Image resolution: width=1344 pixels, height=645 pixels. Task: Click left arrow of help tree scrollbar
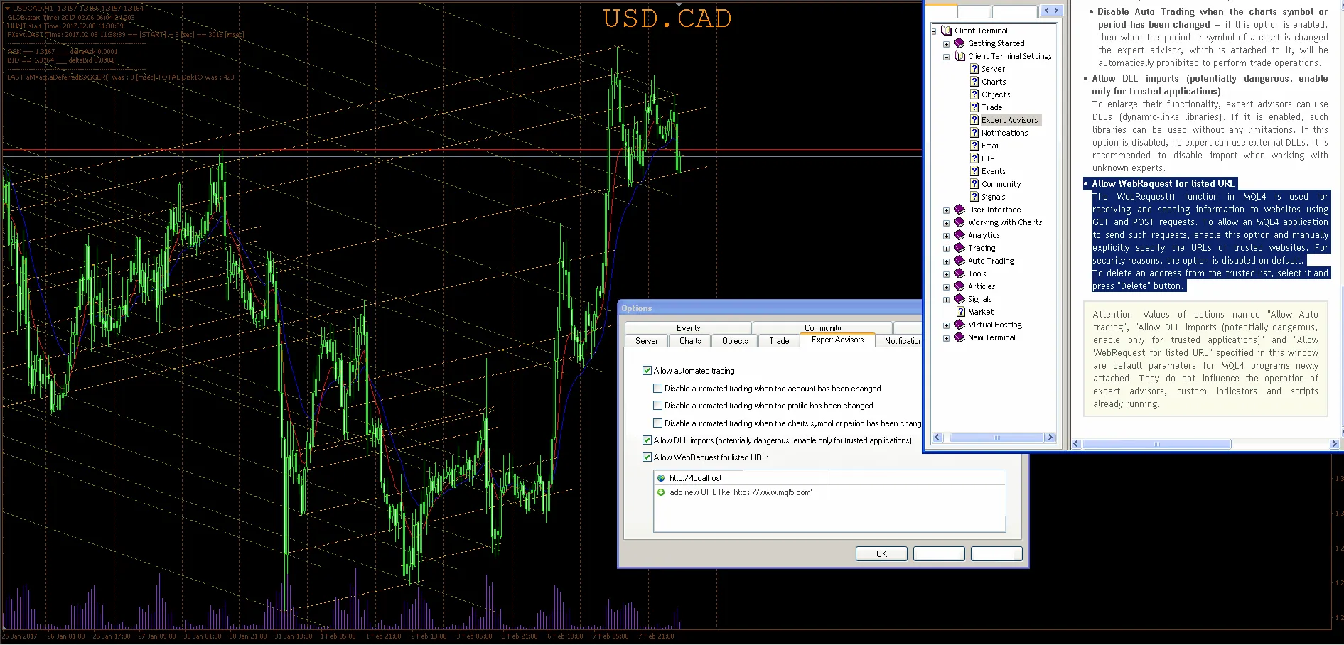[x=937, y=438]
